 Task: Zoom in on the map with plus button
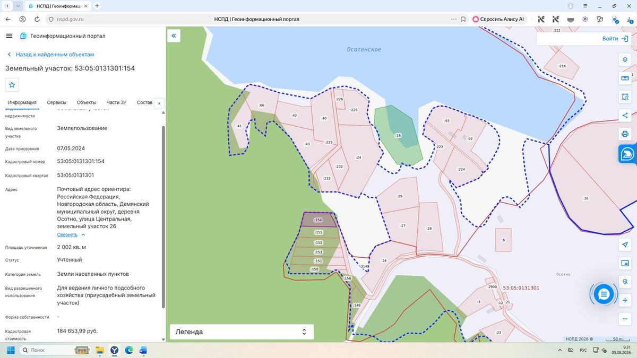tap(625, 300)
